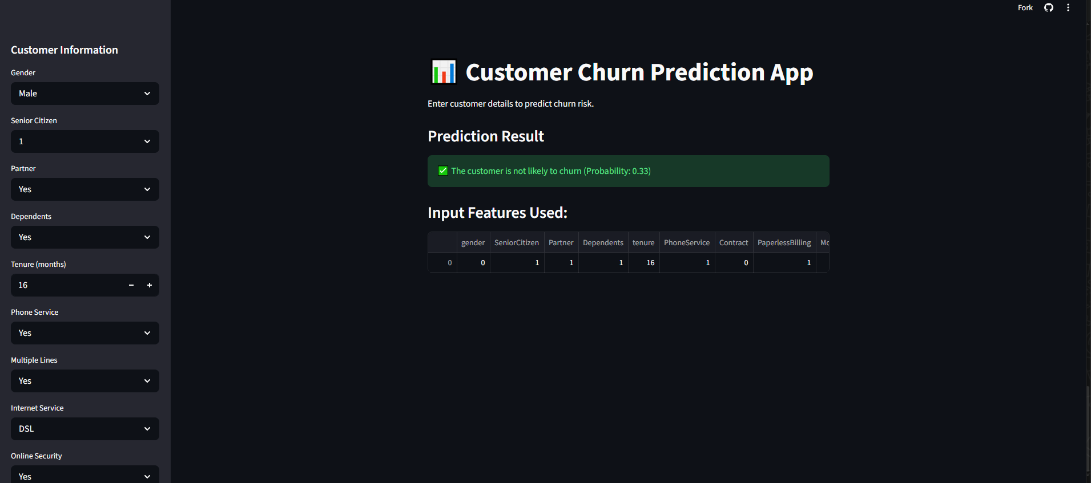Open the Senior Citizen dropdown
Image resolution: width=1091 pixels, height=483 pixels.
click(x=84, y=141)
